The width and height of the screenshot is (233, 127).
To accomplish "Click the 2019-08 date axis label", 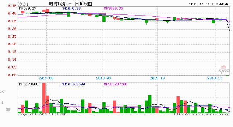I will (46, 78).
